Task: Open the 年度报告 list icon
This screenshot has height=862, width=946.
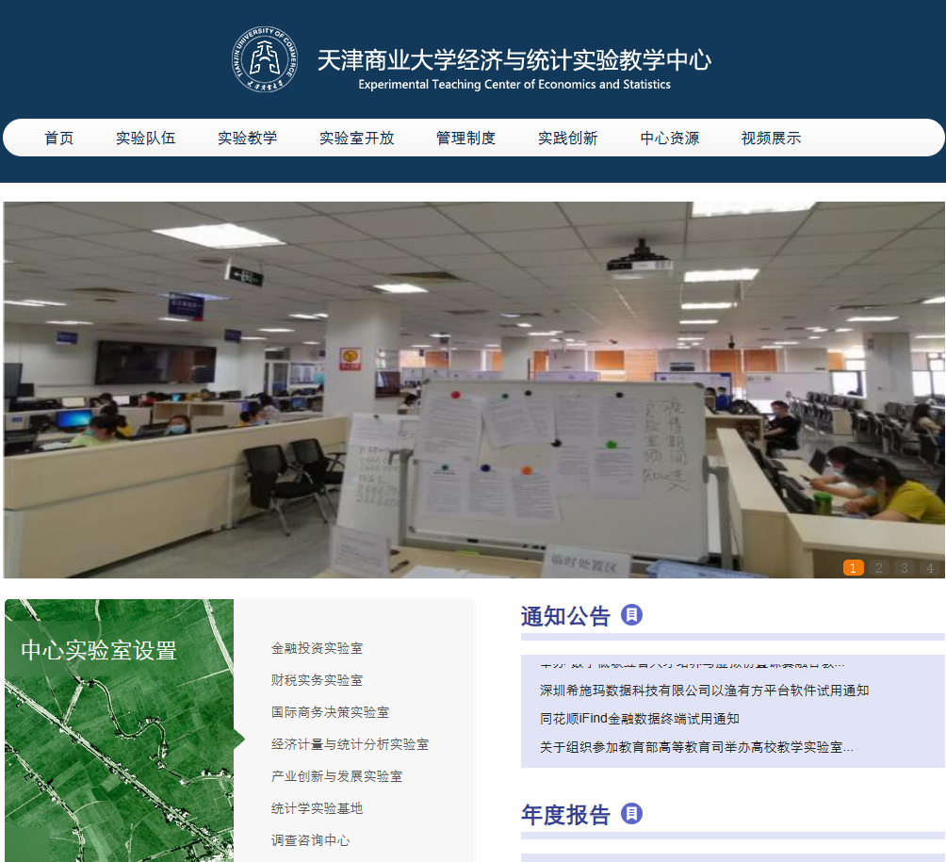Action: click(631, 813)
